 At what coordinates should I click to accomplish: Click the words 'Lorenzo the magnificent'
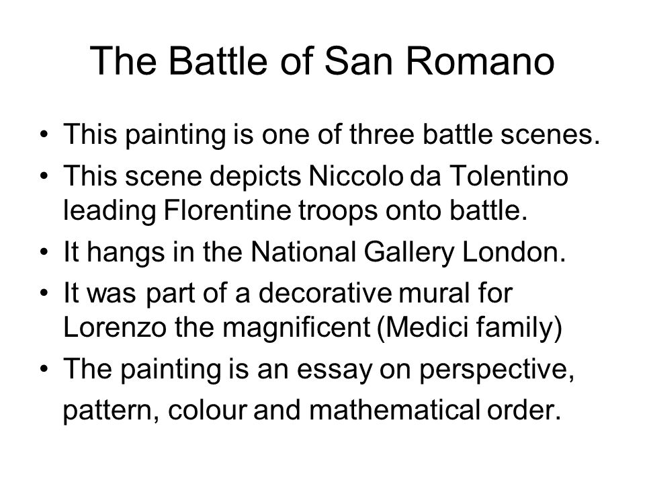click(x=217, y=327)
